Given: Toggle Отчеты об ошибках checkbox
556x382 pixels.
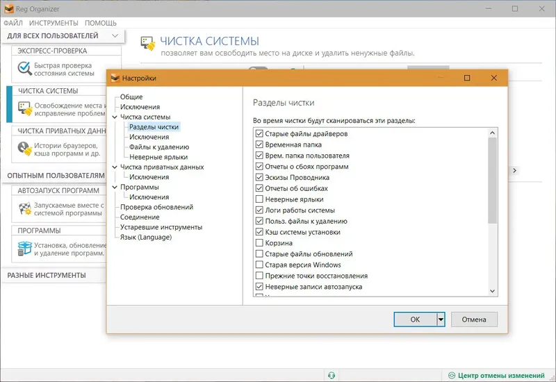Looking at the screenshot, I should (259, 188).
